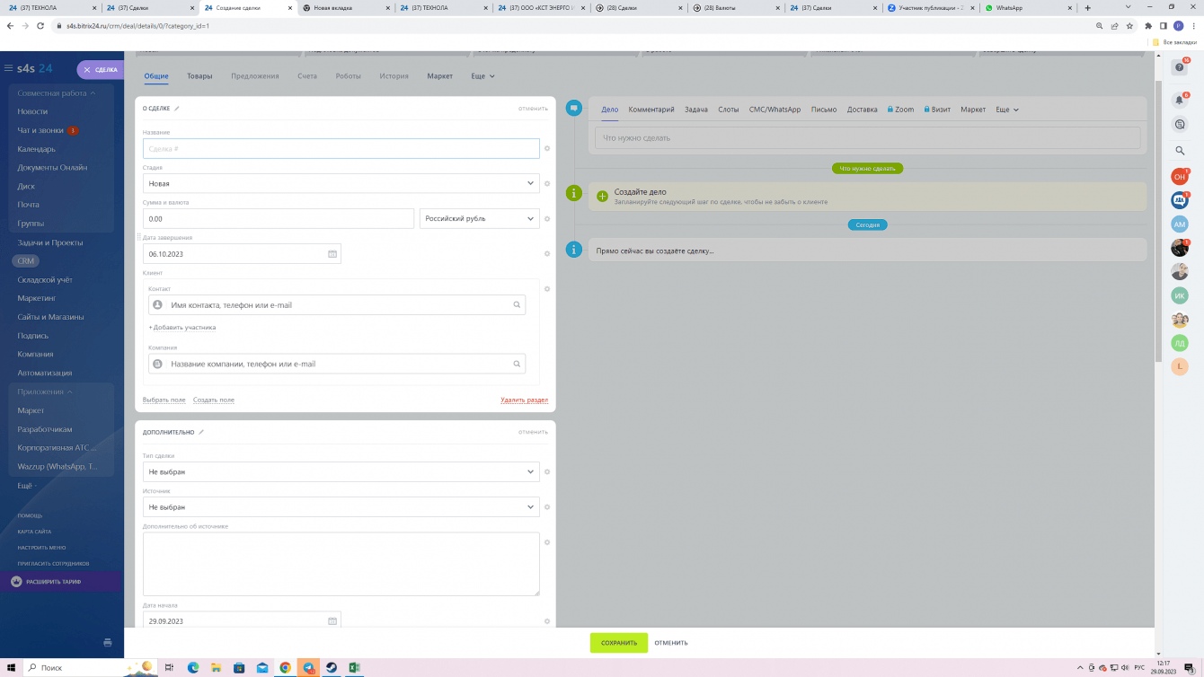Open calendar picker for Дата начала
The width and height of the screenshot is (1204, 677).
pyautogui.click(x=332, y=621)
